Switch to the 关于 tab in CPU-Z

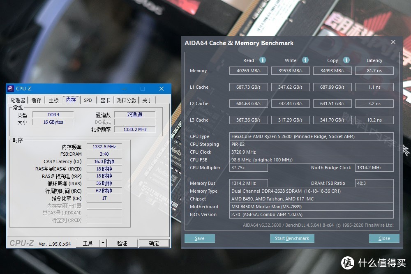coord(147,100)
